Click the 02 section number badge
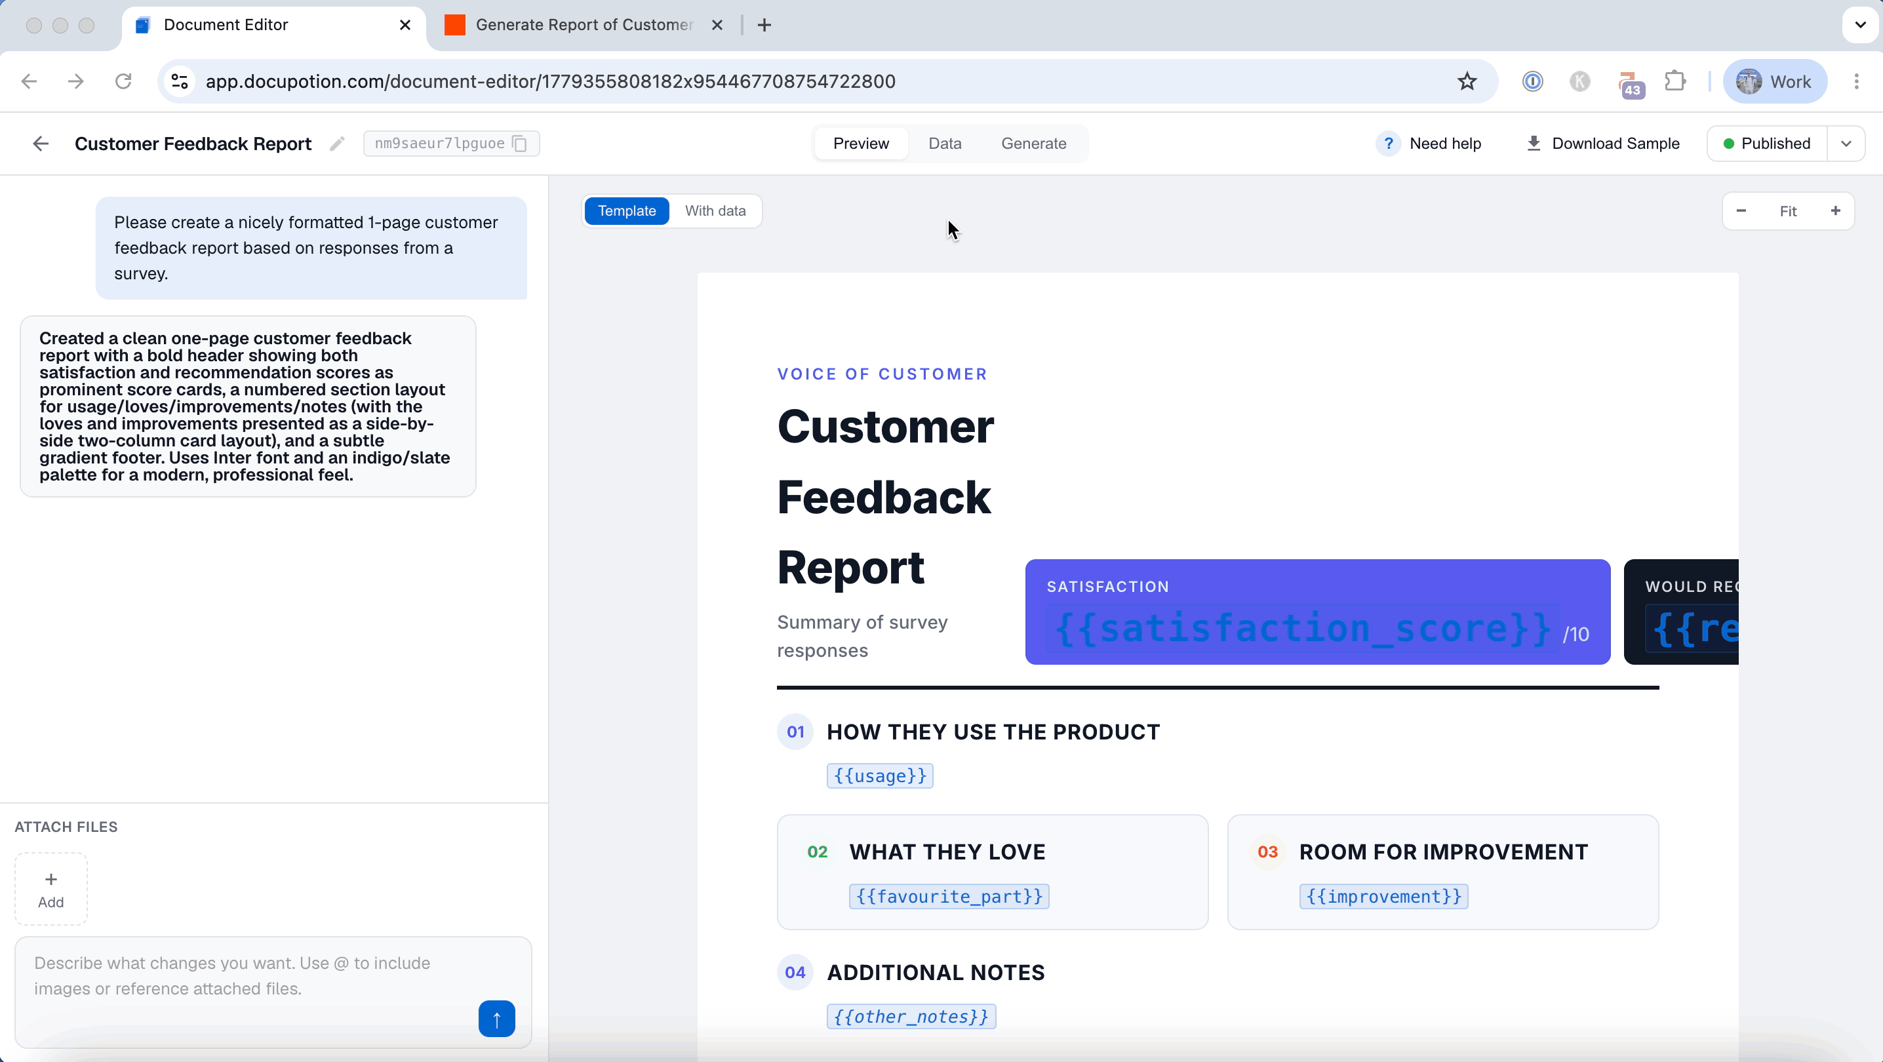 (817, 852)
